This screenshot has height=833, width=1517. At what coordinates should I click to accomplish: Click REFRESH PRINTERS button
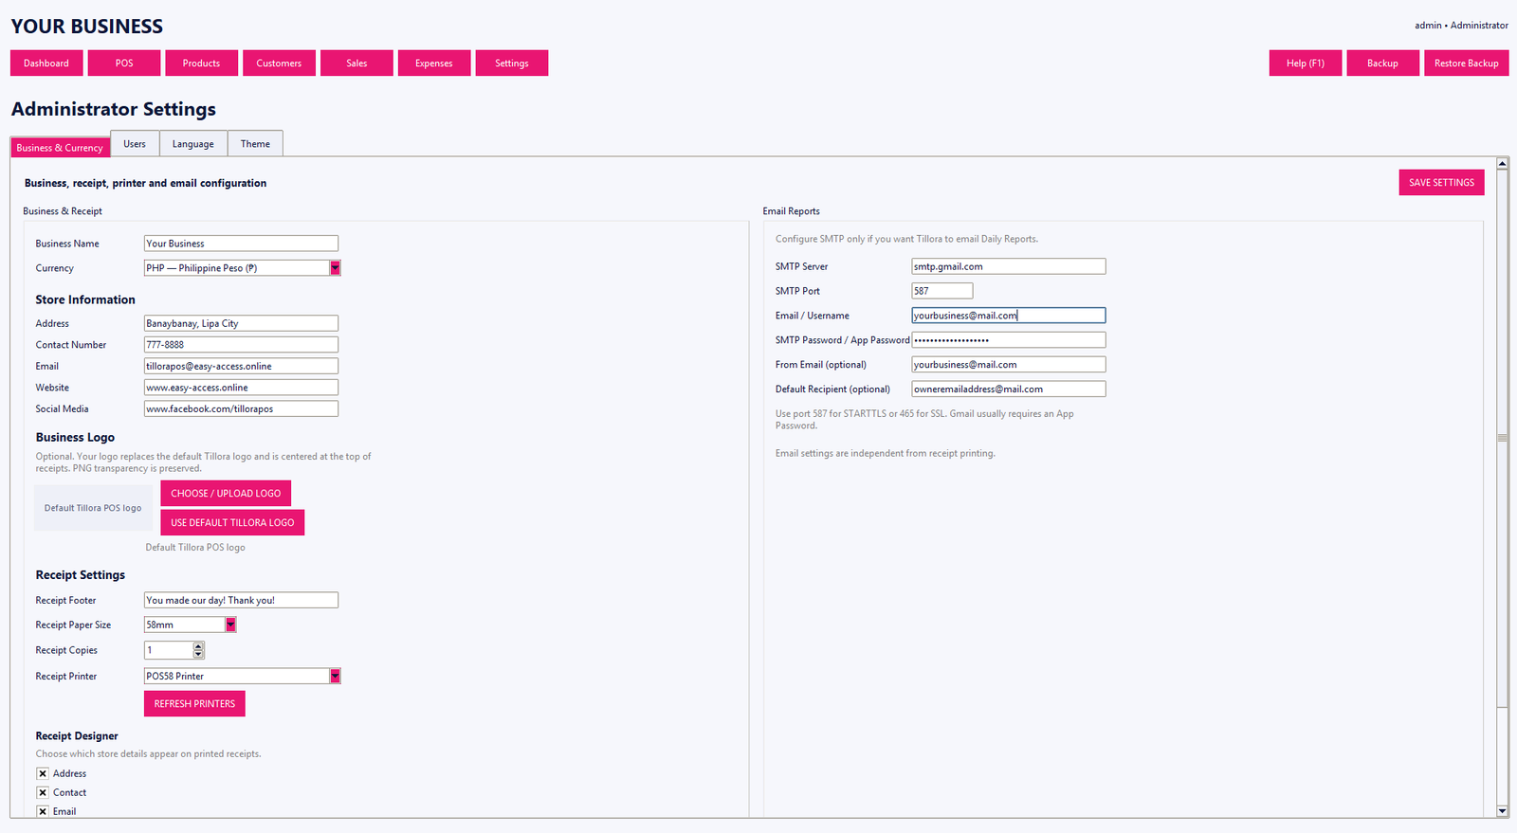[x=194, y=704]
